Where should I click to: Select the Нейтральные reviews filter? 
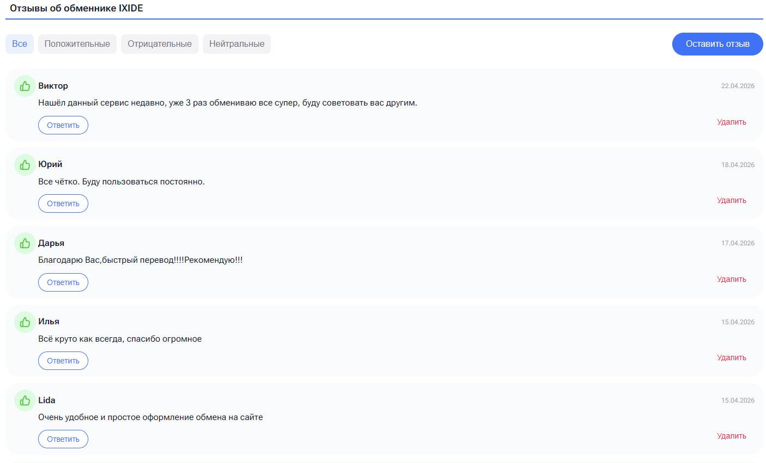237,44
